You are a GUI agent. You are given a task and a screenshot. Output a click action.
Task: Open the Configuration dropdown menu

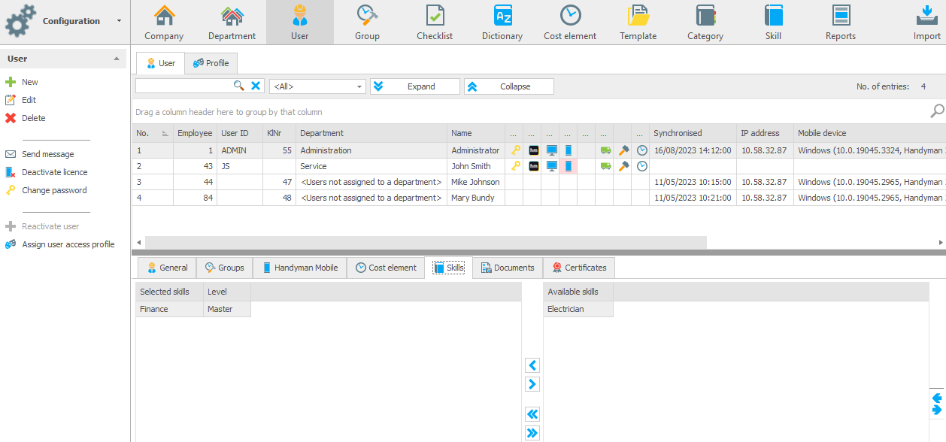coord(119,21)
